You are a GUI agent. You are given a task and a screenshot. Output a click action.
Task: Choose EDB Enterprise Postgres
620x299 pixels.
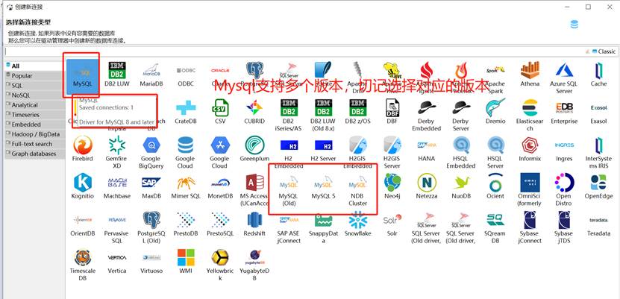[x=564, y=112]
